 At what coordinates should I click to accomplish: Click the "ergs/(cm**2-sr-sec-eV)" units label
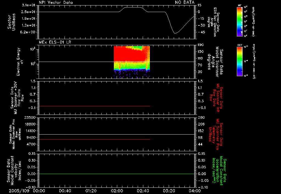(254, 61)
